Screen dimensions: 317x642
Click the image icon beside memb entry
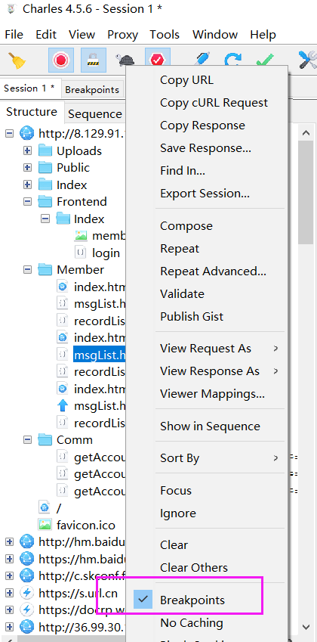point(81,235)
